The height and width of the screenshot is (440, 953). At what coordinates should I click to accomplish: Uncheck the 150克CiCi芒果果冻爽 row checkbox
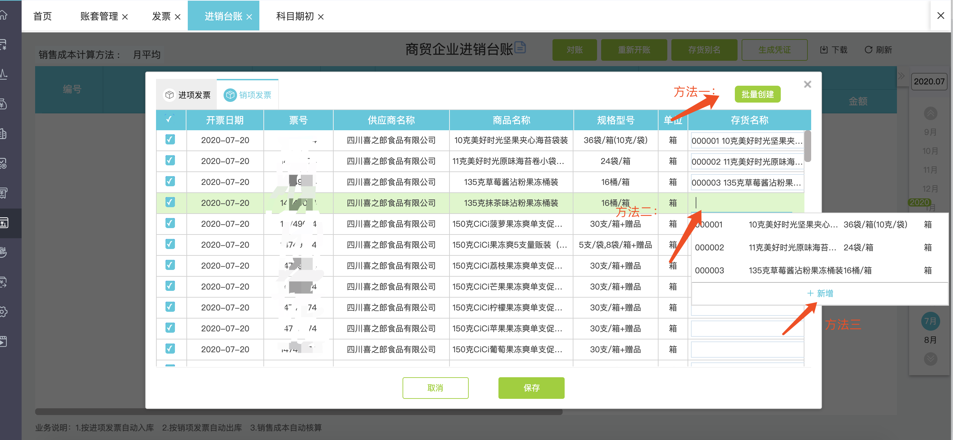coord(170,286)
